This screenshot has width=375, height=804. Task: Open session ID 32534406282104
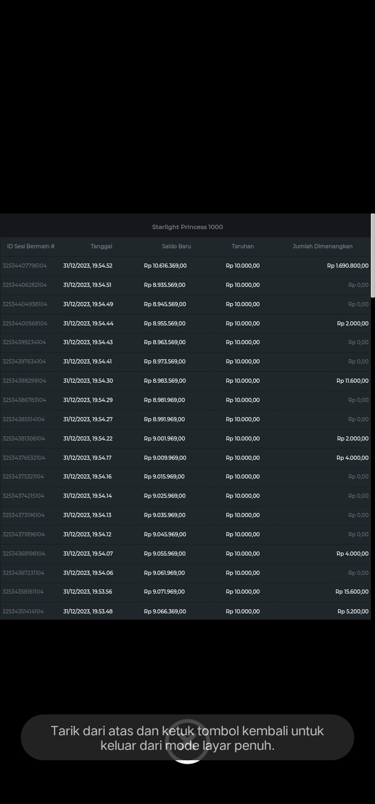click(24, 285)
